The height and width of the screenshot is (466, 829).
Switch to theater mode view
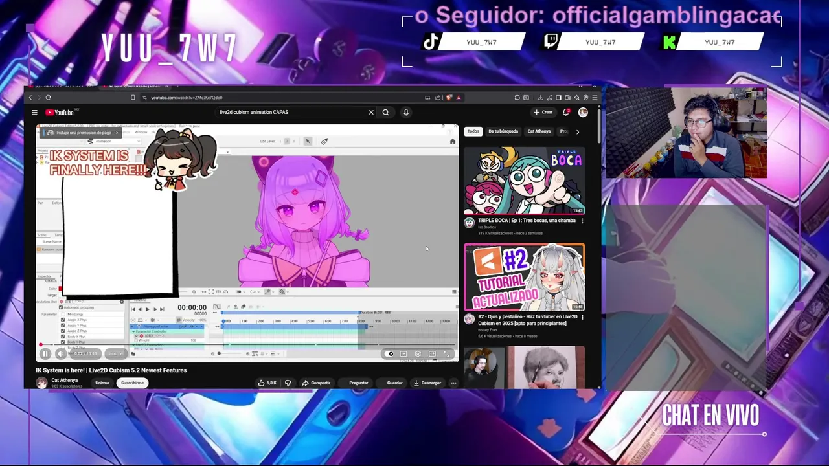(x=432, y=354)
